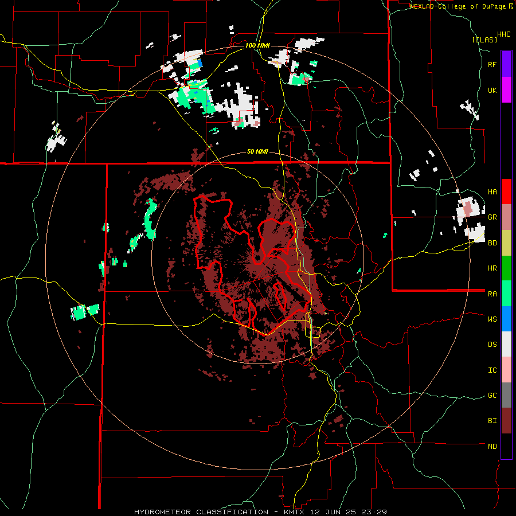Click the BI brown legend swatch

coord(506,421)
